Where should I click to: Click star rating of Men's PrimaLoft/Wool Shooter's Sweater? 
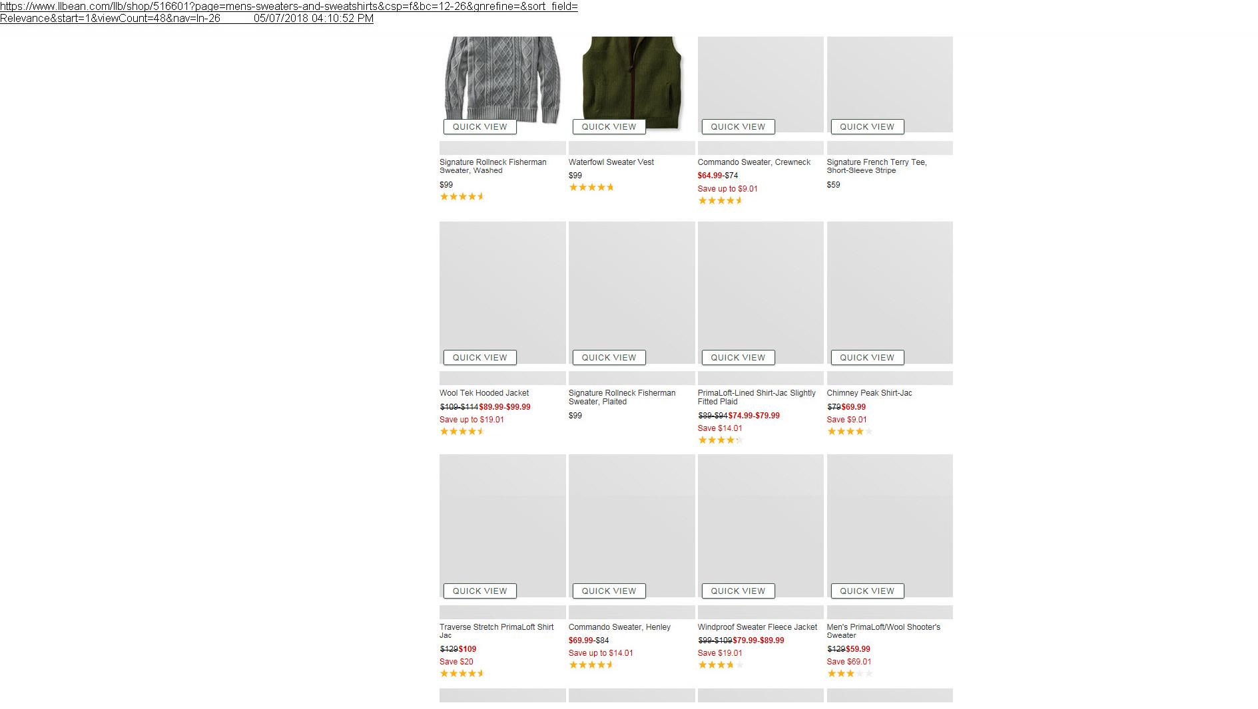[849, 674]
